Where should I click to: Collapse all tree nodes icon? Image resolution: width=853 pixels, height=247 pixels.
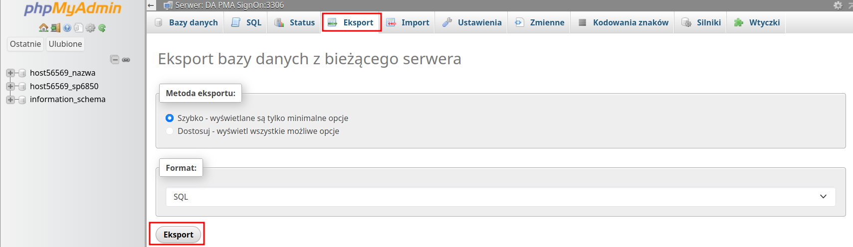click(x=115, y=60)
